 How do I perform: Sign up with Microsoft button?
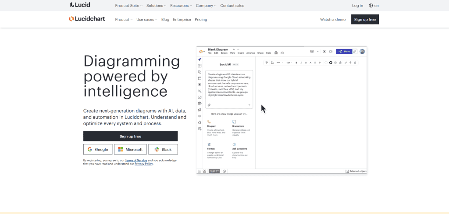[130, 149]
